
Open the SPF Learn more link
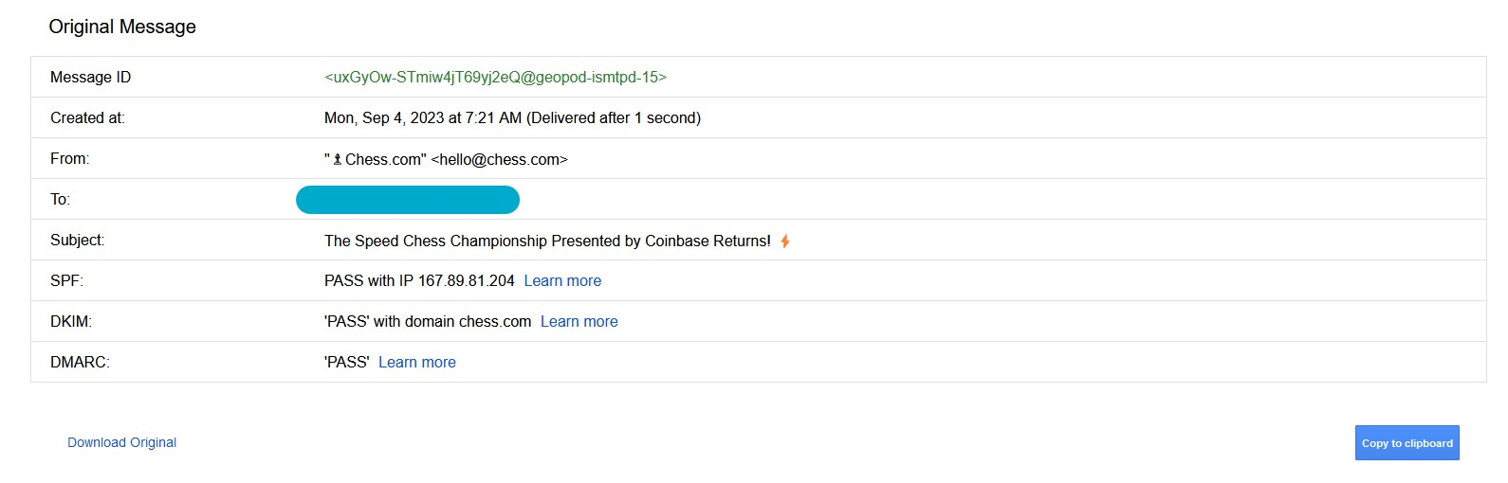tap(562, 281)
